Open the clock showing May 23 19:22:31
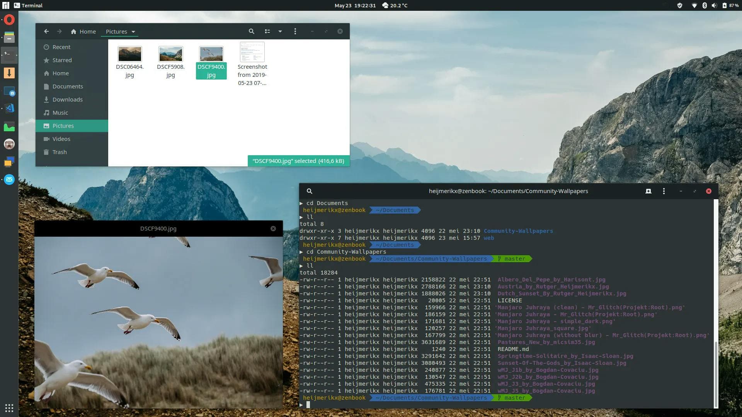Screen dimensions: 742x417 pos(355,5)
